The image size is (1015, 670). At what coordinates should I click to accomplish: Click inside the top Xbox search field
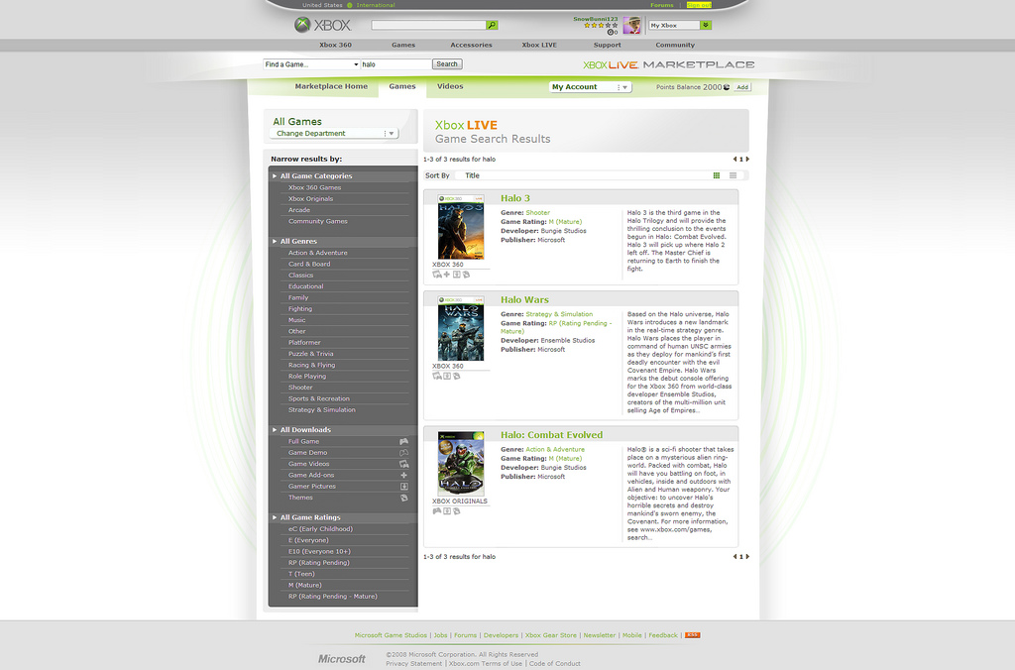[x=428, y=25]
